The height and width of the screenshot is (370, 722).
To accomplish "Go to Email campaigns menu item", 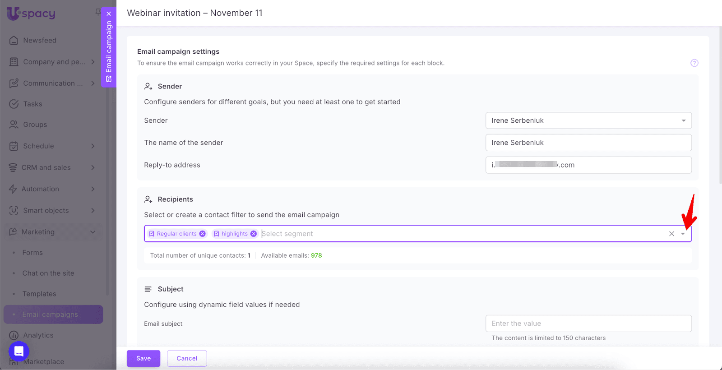I will pyautogui.click(x=50, y=314).
